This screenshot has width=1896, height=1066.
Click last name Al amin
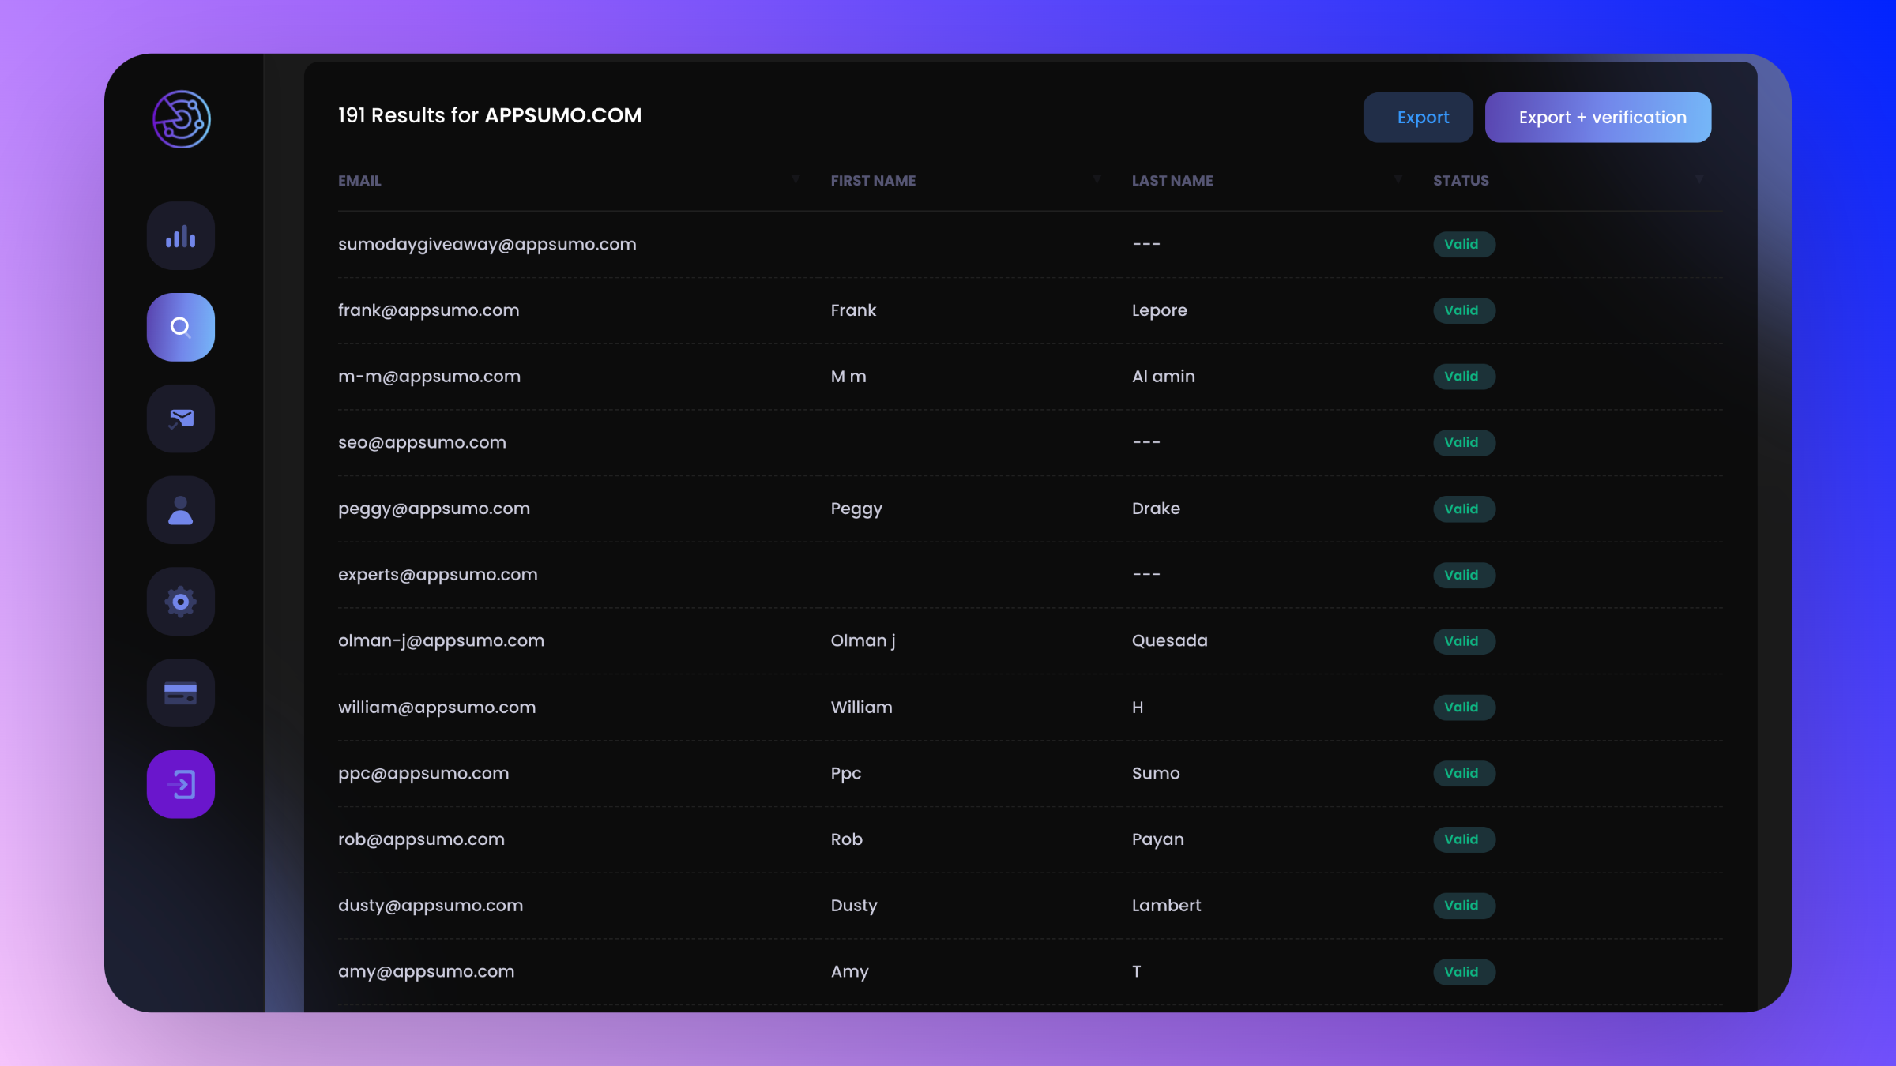click(x=1163, y=377)
